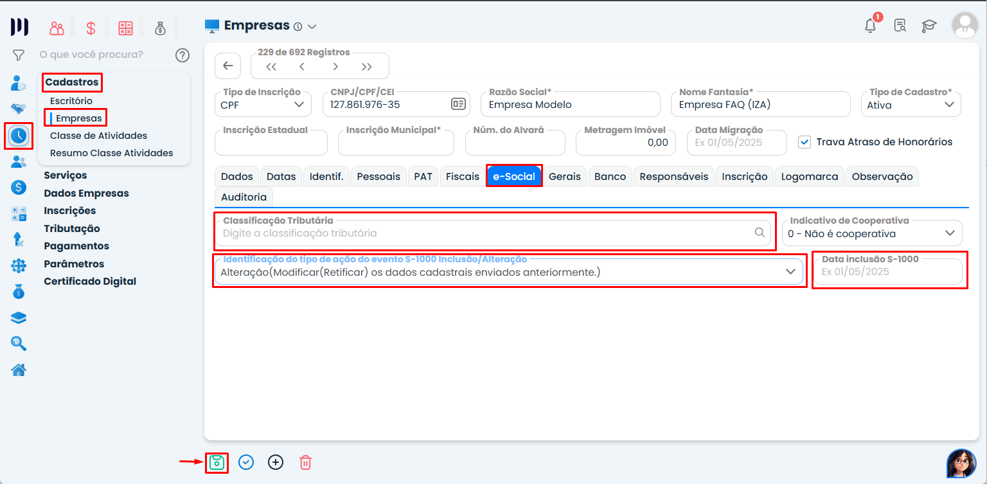987x484 pixels.
Task: Select the crosshair globe sidebar icon
Action: pos(19,265)
